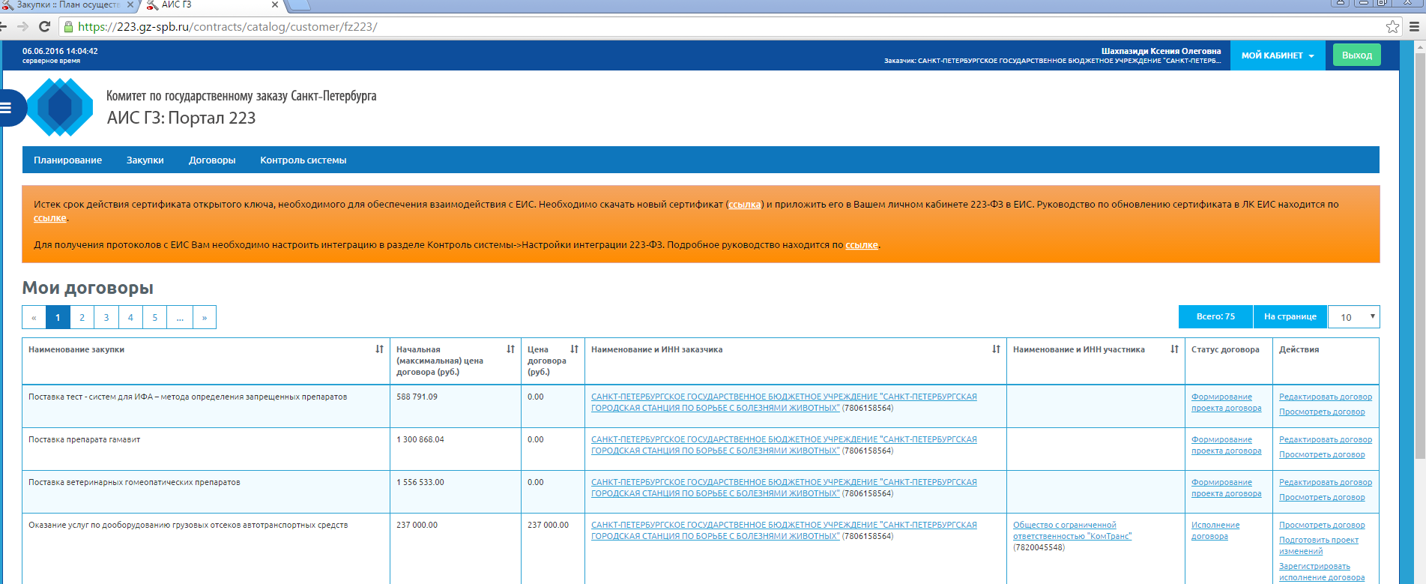
Task: Select page 1 in pagination
Action: point(58,318)
